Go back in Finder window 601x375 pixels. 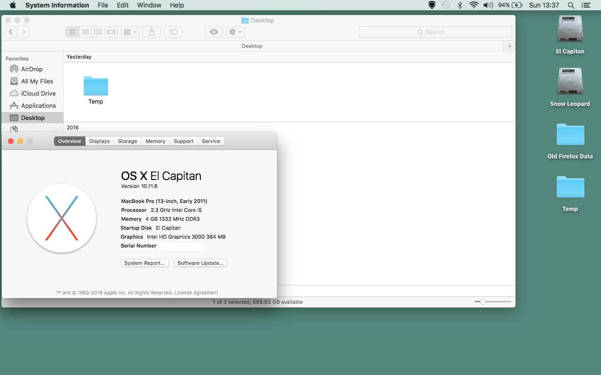[x=11, y=32]
